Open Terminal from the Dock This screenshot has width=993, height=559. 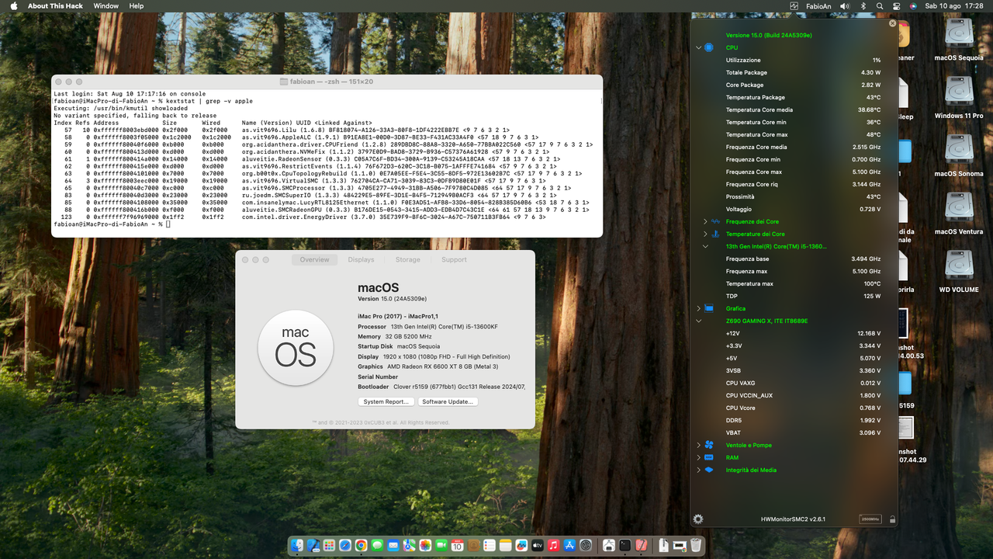tap(625, 546)
